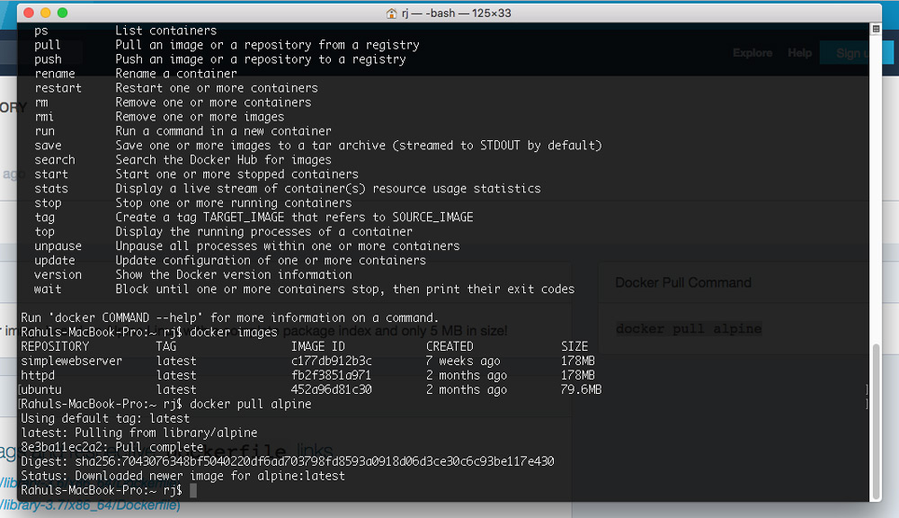
Task: Click the 'SIZE' column header
Action: 574,346
